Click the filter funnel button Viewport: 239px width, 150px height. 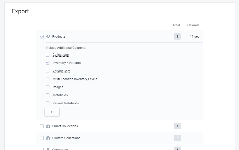pyautogui.click(x=52, y=112)
